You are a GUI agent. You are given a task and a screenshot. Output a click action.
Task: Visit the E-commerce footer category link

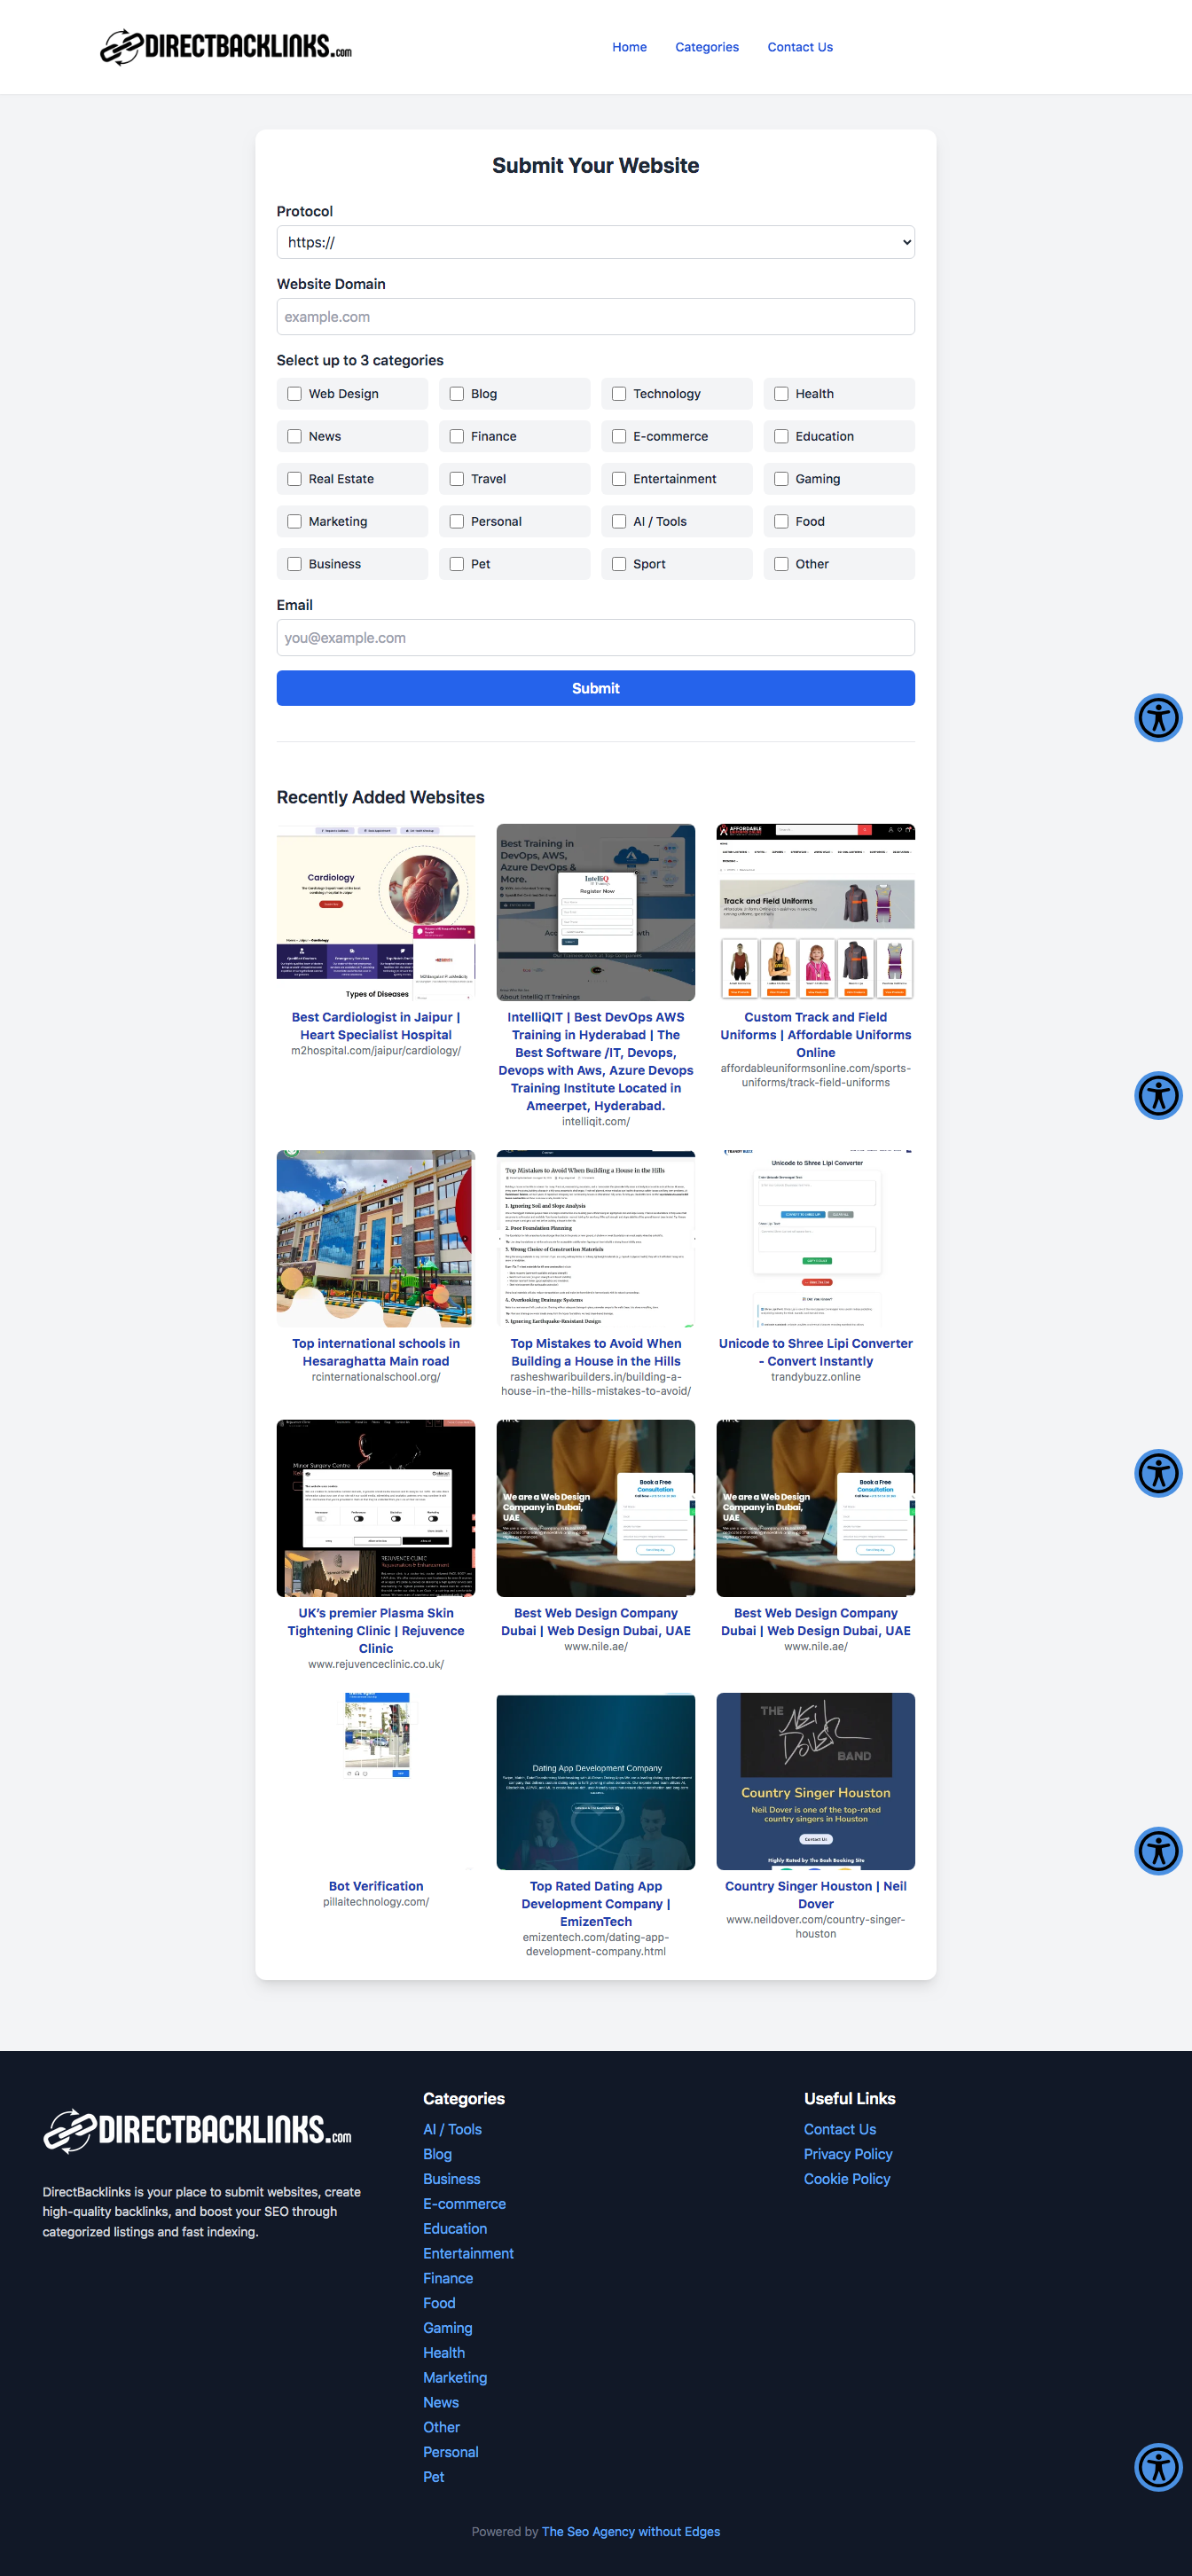point(464,2204)
